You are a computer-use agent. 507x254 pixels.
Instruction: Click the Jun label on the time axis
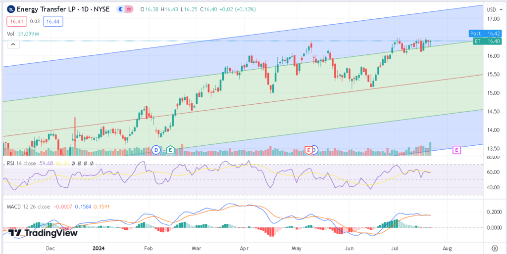click(x=349, y=249)
